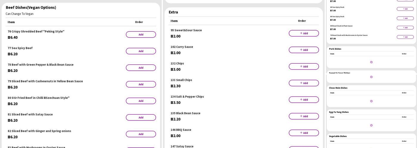Click the Pork Dishes section title
This screenshot has height=148, width=417.
[335, 49]
